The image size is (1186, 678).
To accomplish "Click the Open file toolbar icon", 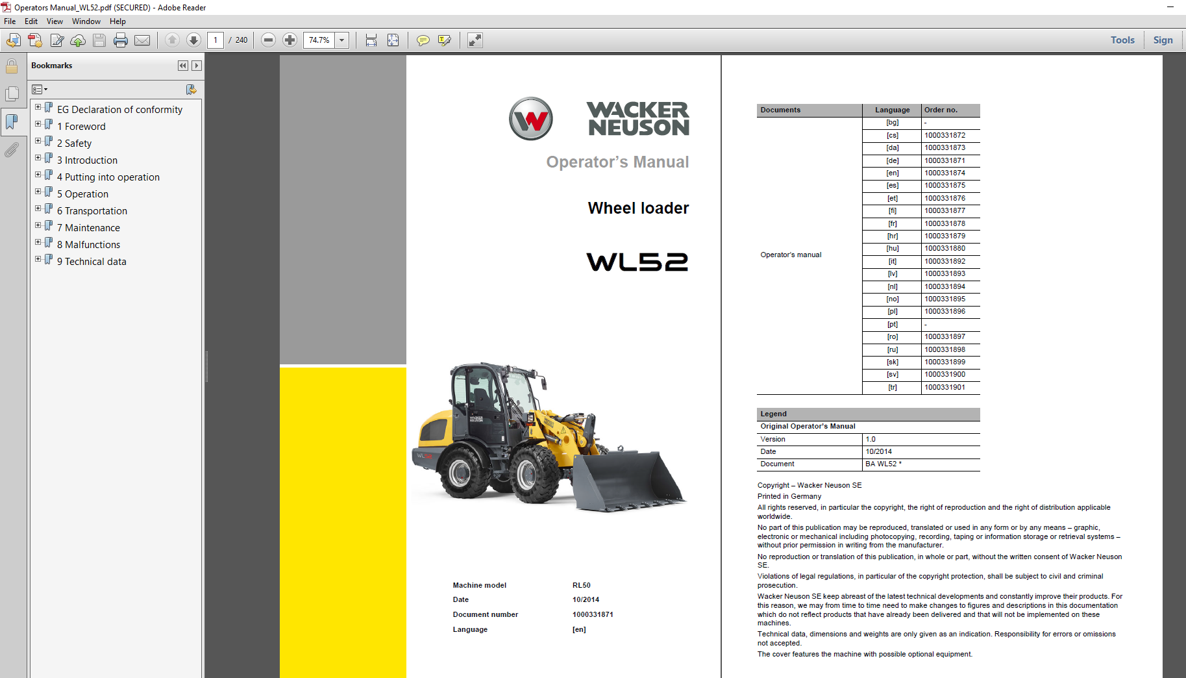I will tap(13, 40).
